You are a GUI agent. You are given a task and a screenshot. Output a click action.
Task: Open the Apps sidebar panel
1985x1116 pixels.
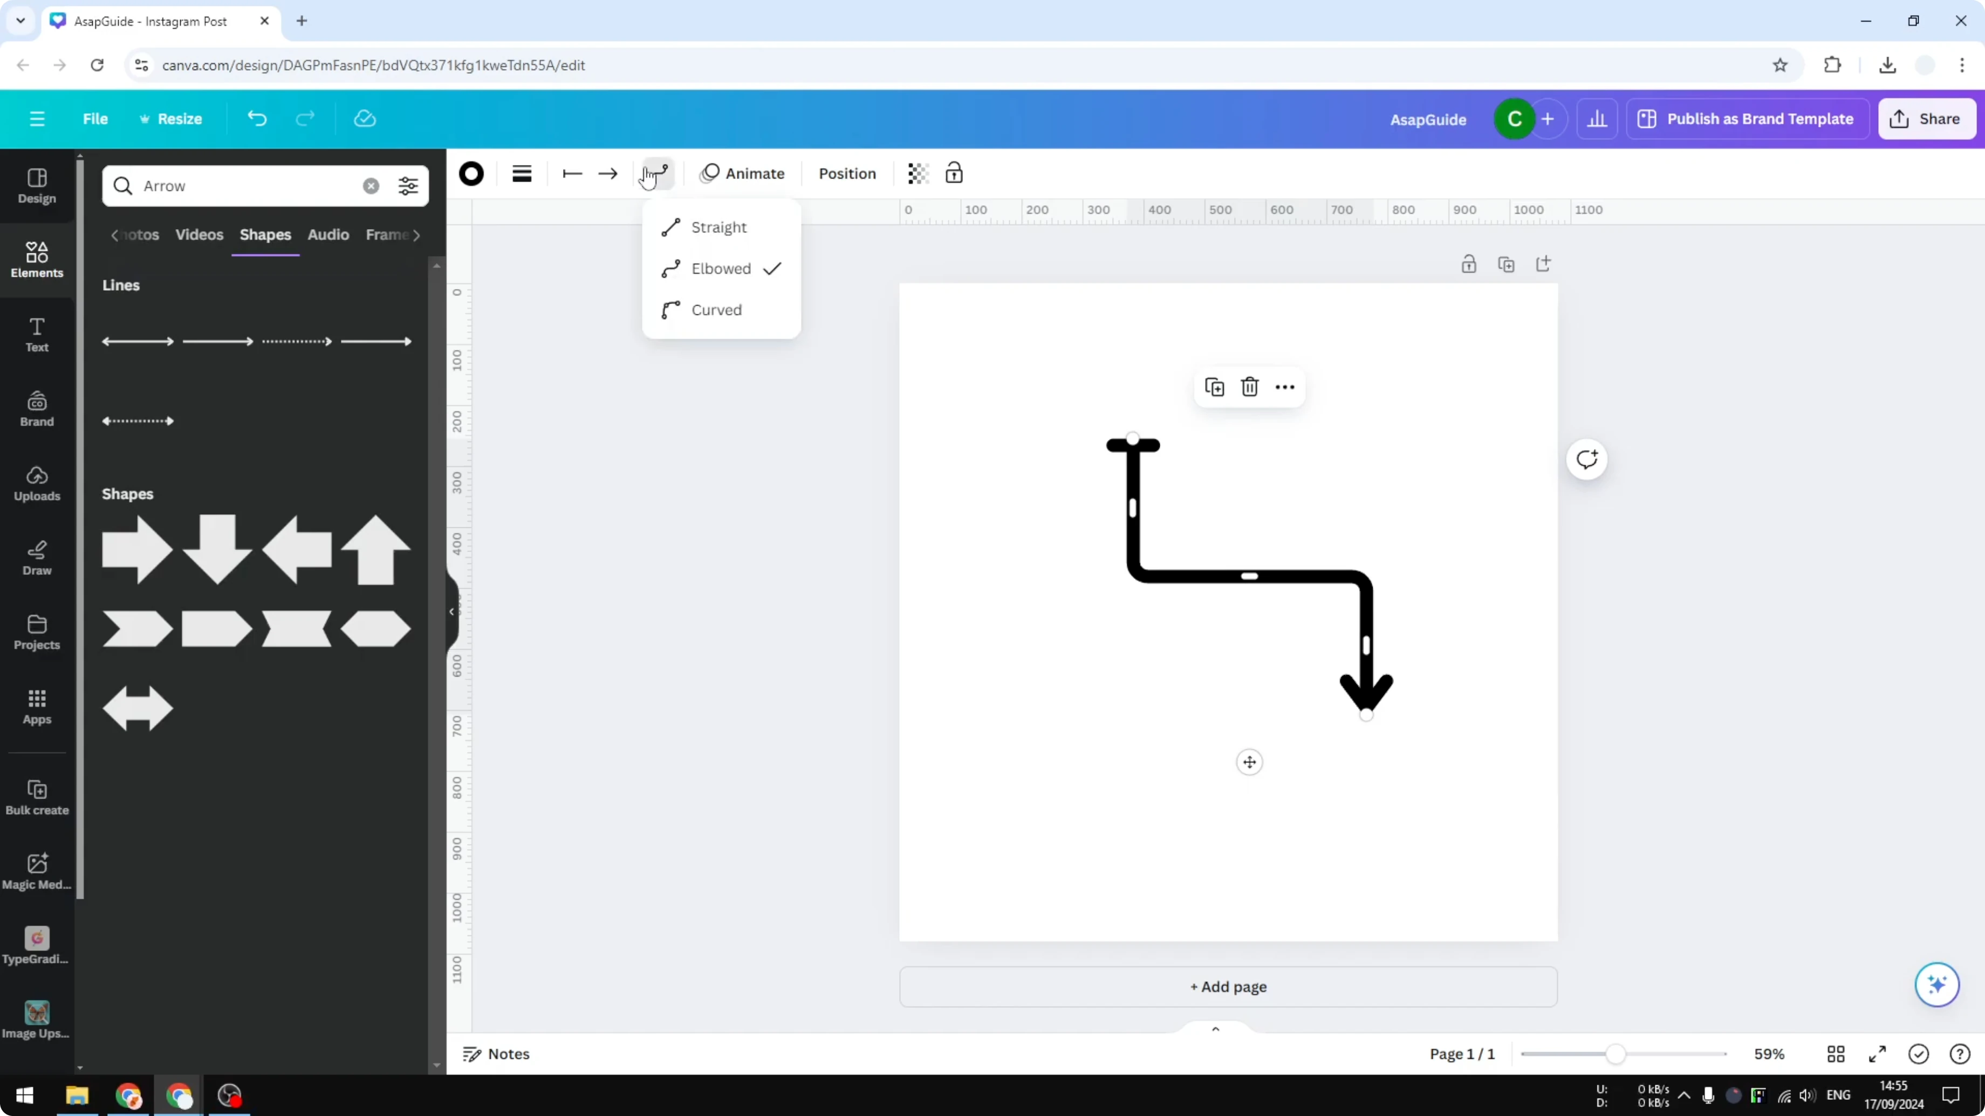(x=37, y=707)
